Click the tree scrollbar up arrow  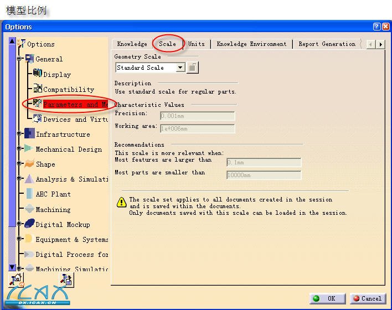click(12, 41)
